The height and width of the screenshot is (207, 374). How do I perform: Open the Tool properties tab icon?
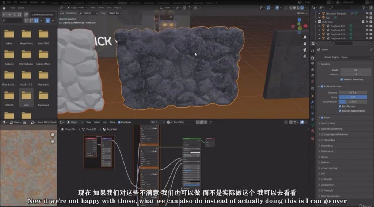tap(313, 50)
